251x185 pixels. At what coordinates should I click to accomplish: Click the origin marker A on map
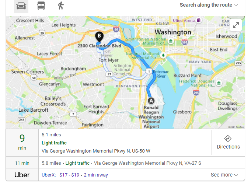[x=151, y=101]
